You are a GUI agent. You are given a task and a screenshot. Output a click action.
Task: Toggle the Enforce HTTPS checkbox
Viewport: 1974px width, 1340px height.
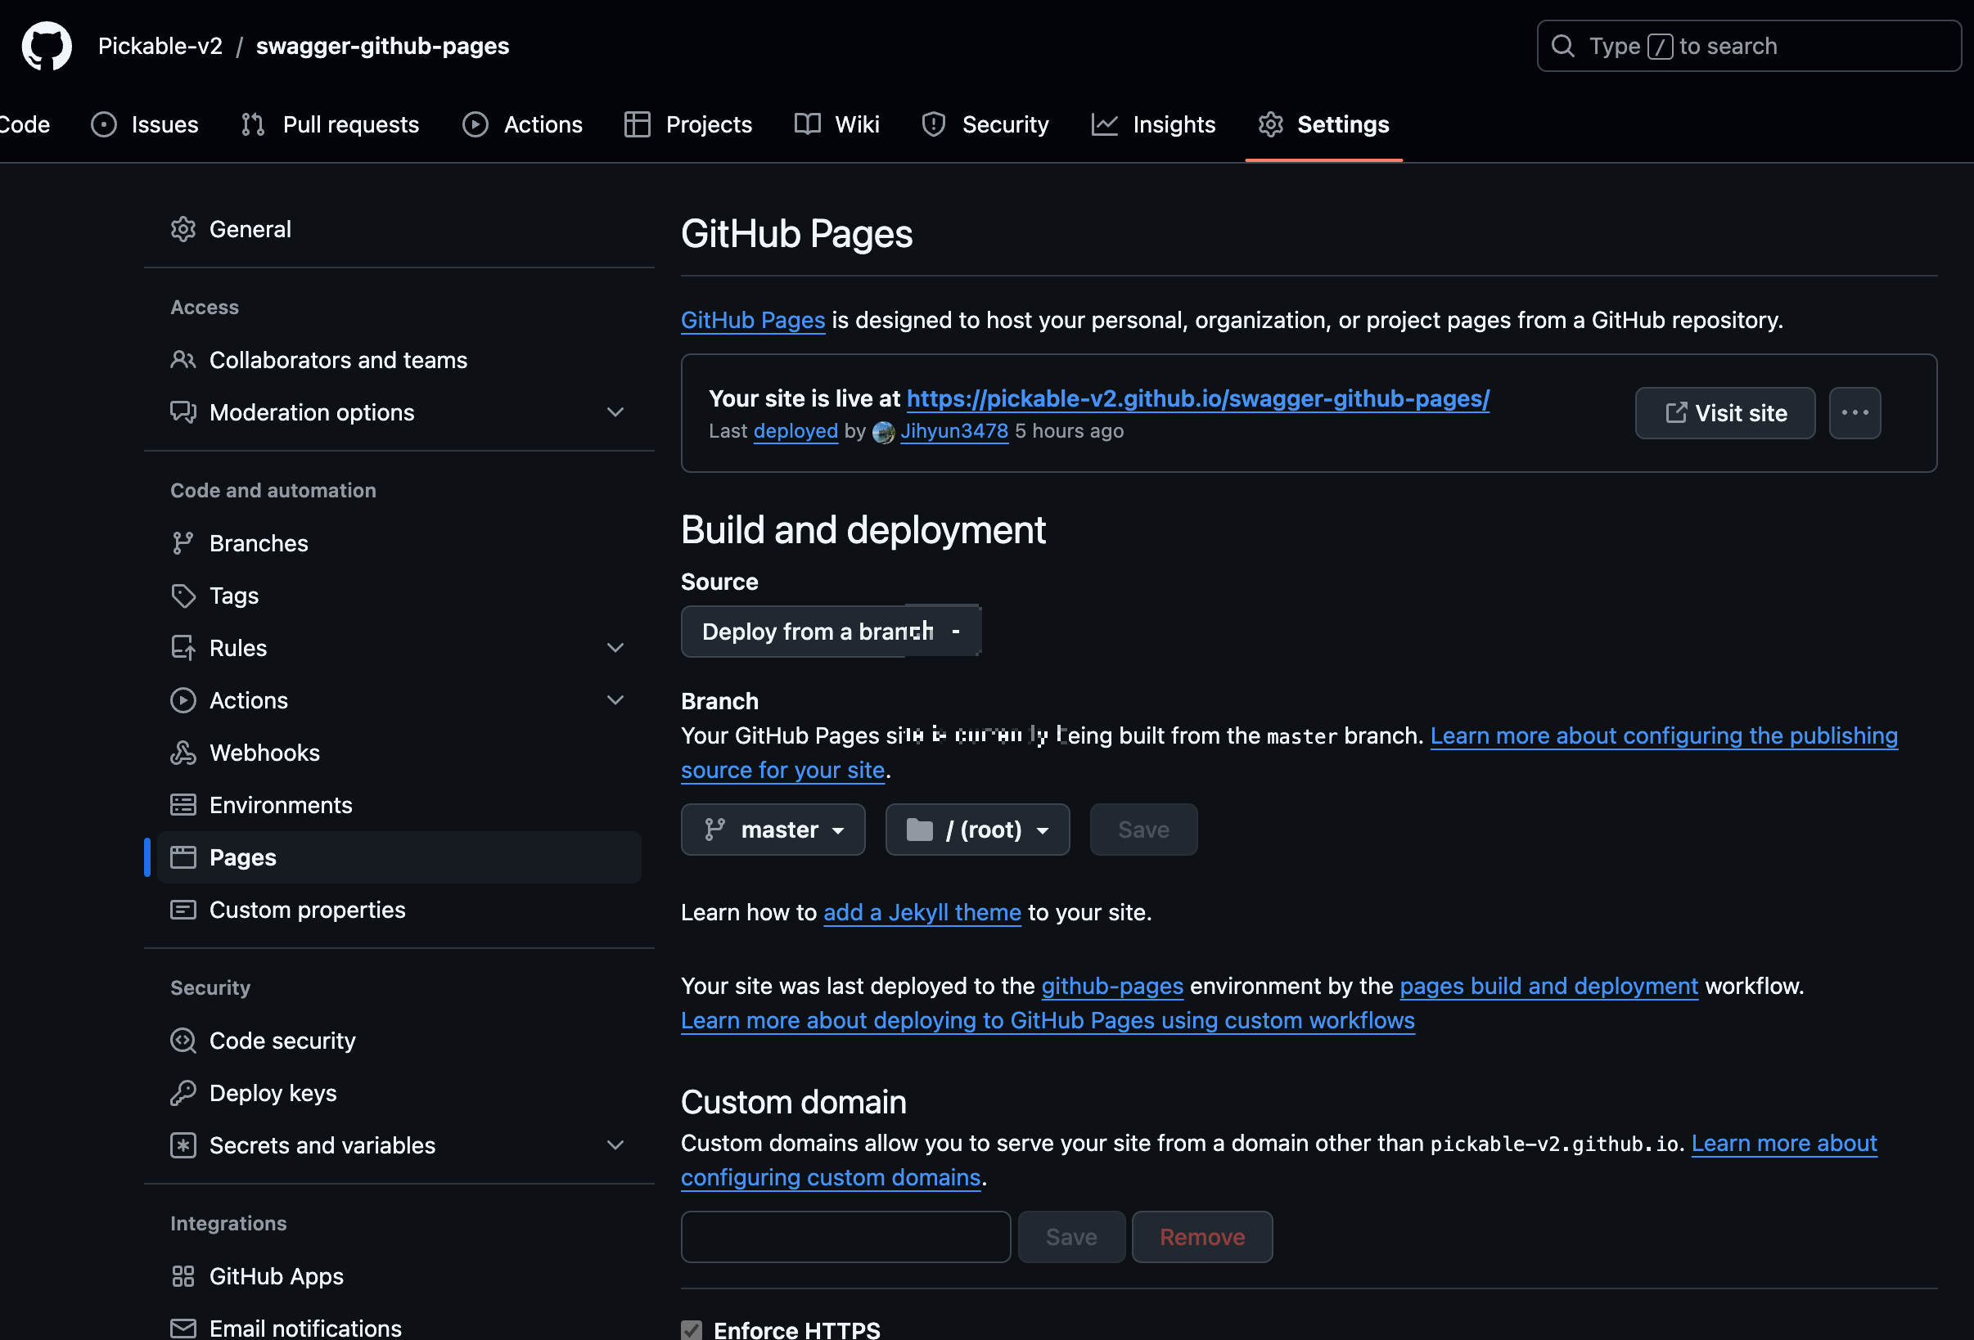[x=692, y=1329]
